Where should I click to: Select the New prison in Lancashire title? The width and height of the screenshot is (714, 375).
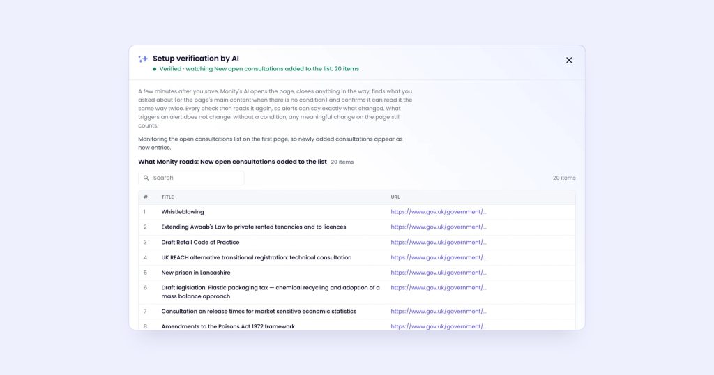196,272
